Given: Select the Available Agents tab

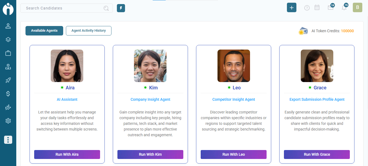Looking at the screenshot, I should [x=44, y=31].
